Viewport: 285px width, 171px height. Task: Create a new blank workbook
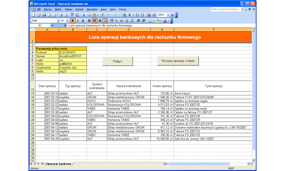click(x=34, y=15)
